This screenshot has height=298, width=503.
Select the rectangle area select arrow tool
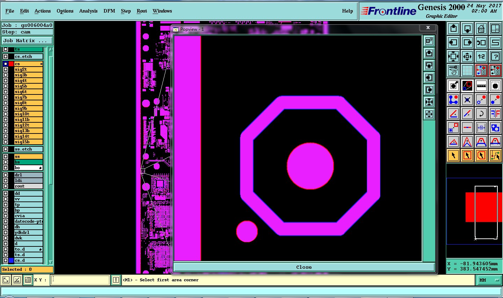click(x=467, y=155)
